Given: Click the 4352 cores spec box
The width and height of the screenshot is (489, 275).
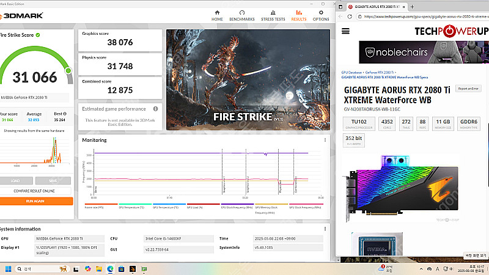Looking at the screenshot, I should pyautogui.click(x=387, y=124).
